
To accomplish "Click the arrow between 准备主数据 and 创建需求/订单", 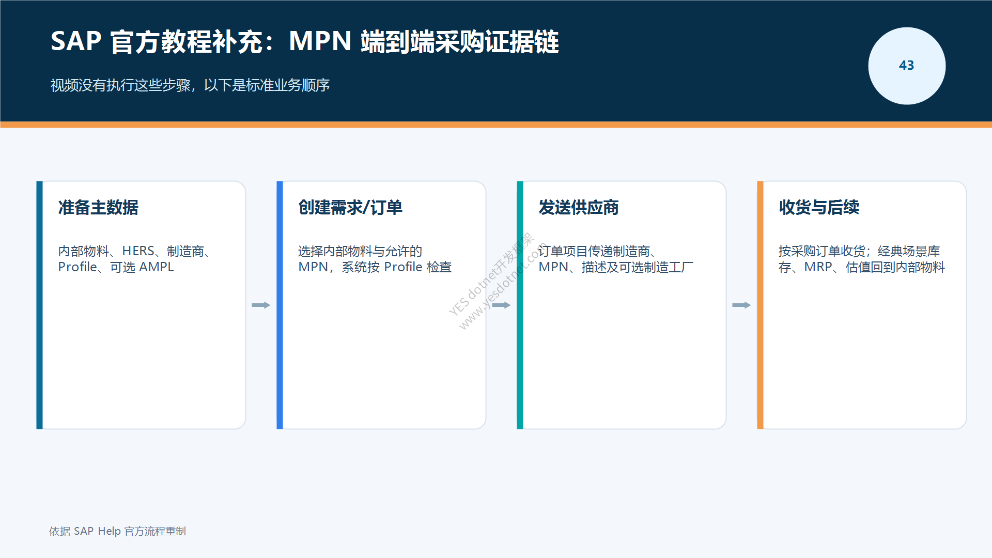I will [261, 305].
